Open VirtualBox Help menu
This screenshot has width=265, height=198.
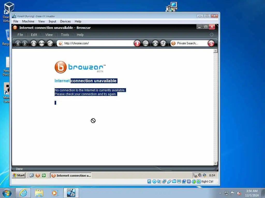(x=78, y=21)
